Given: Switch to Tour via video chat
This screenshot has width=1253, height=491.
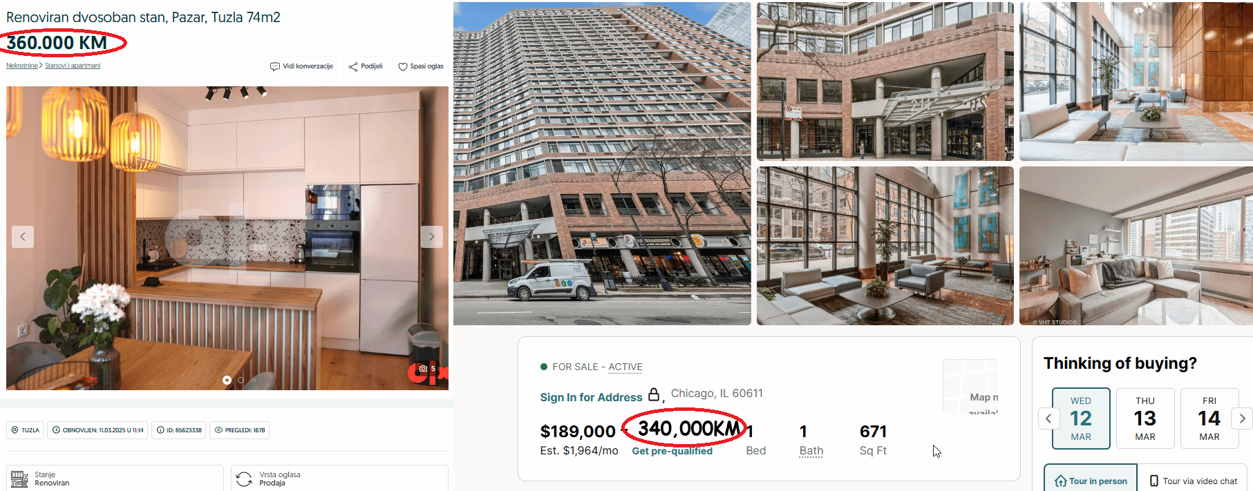Looking at the screenshot, I should click(x=1194, y=481).
